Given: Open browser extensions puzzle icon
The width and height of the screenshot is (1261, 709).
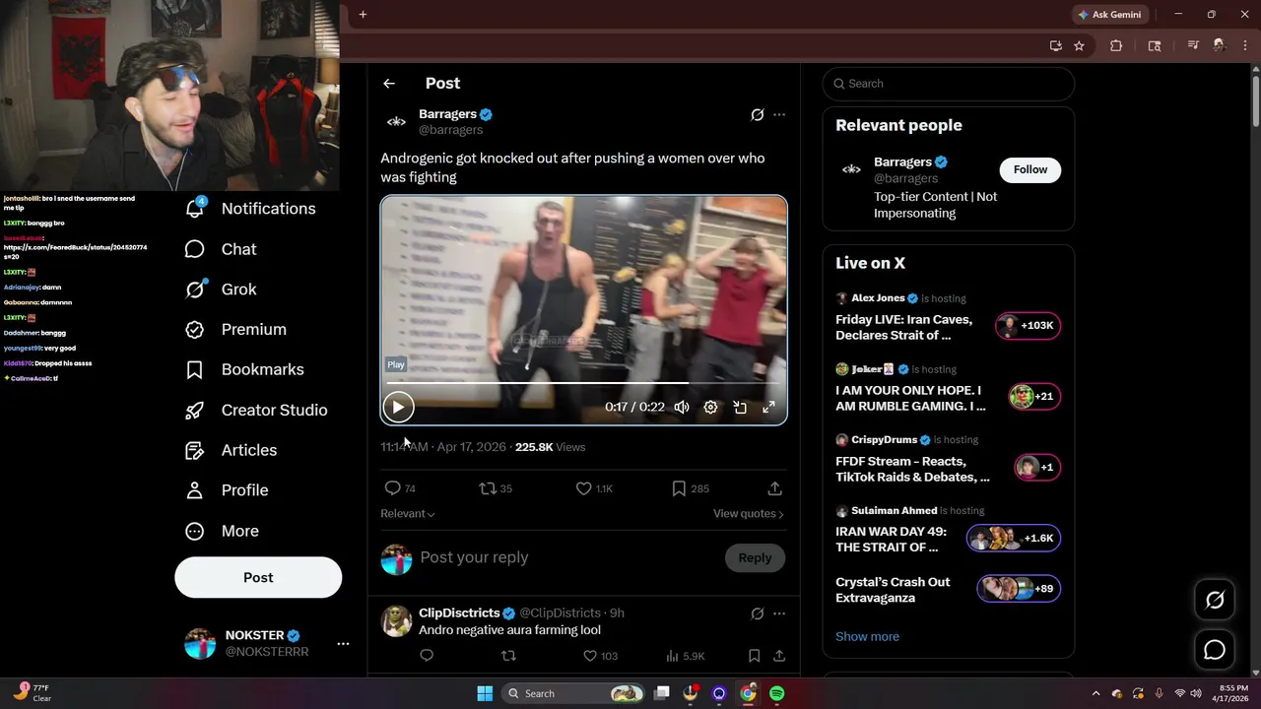Looking at the screenshot, I should point(1116,45).
